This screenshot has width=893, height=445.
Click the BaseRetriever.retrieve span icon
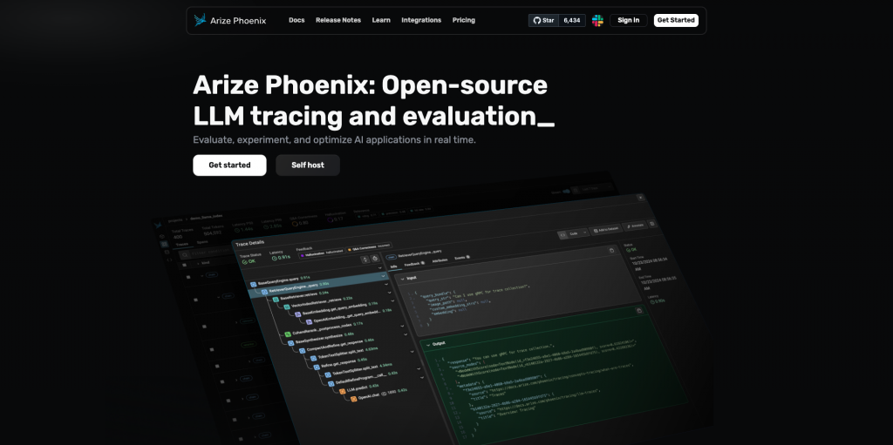click(x=276, y=299)
